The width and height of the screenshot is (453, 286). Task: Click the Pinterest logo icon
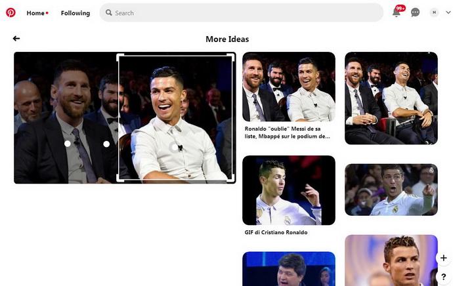tap(11, 12)
